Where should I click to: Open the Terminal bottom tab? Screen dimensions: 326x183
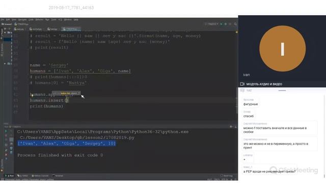pyautogui.click(x=58, y=176)
